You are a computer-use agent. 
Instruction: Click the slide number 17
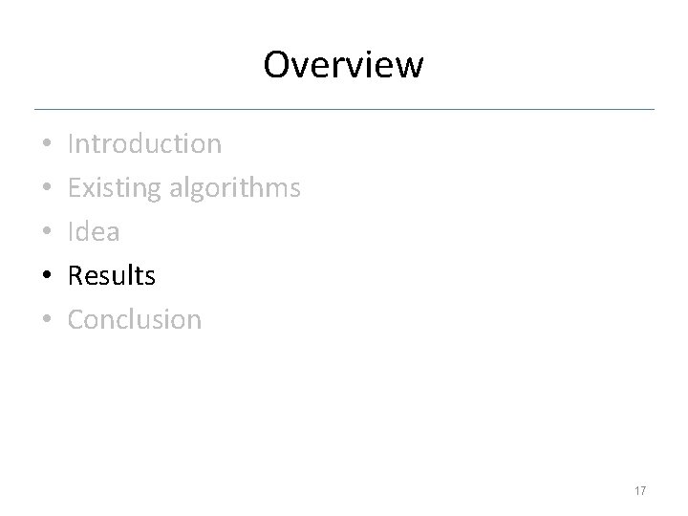[x=639, y=491]
